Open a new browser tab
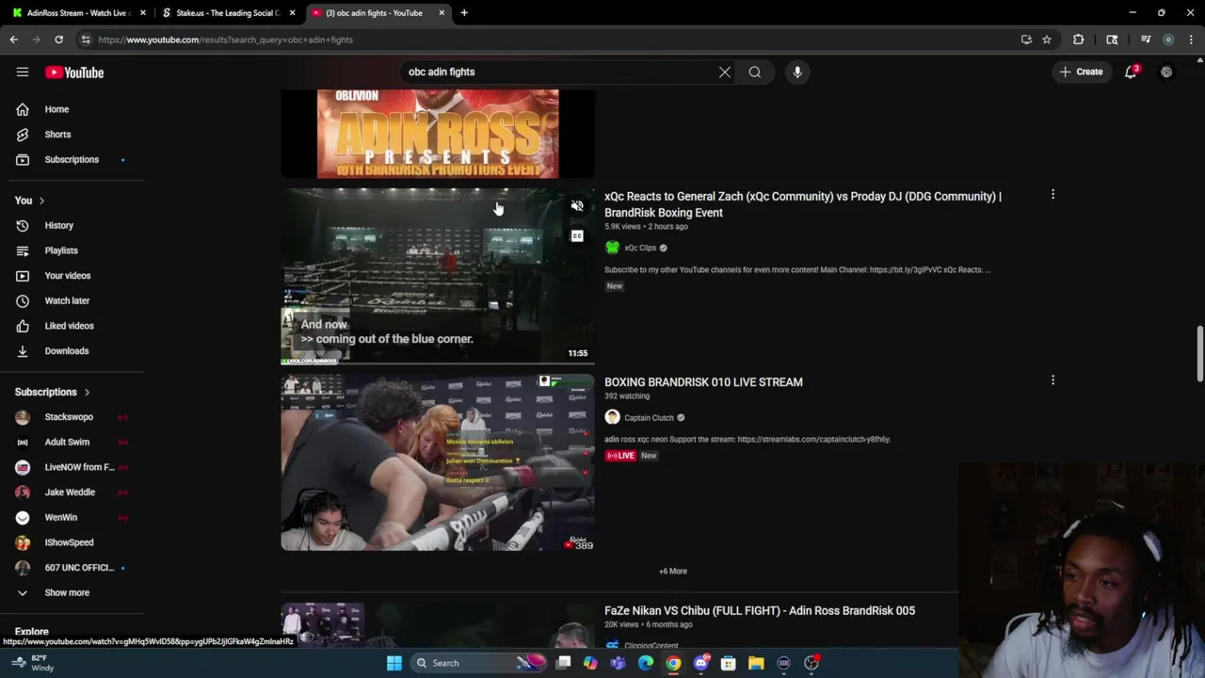Screen dimensions: 1205x678 point(464,13)
